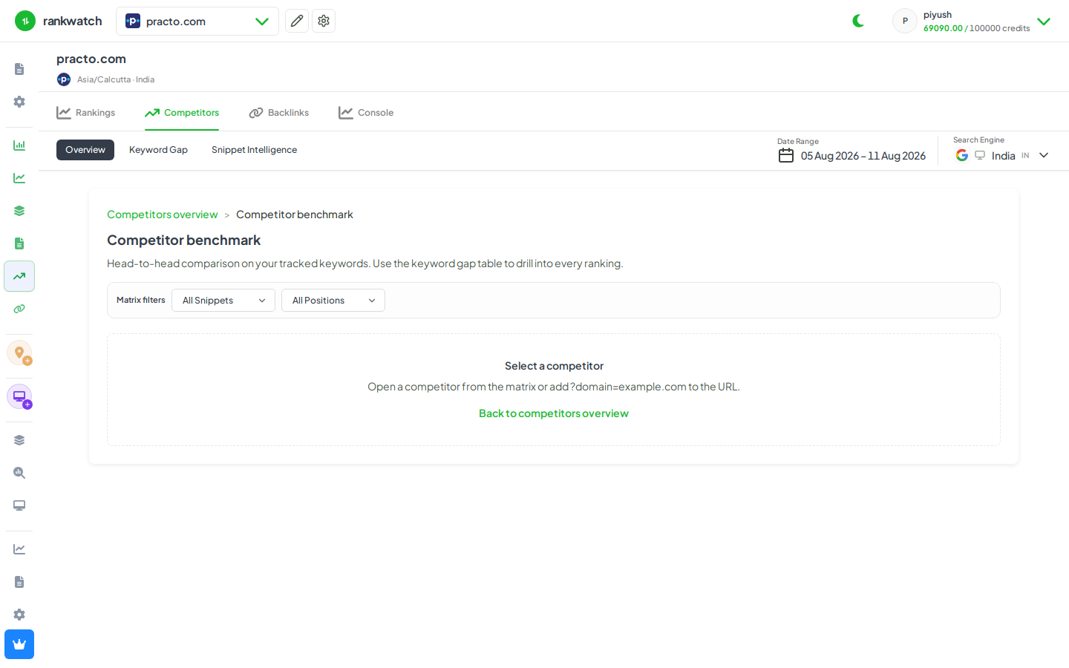Open the green stacked layers sidebar icon
The height and width of the screenshot is (668, 1069).
point(19,211)
